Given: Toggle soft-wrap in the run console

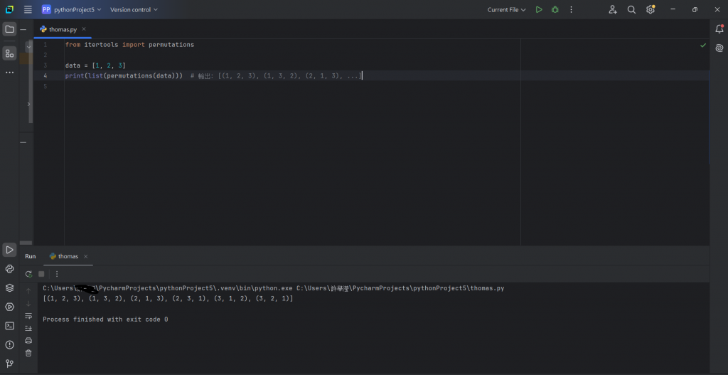Looking at the screenshot, I should tap(28, 316).
